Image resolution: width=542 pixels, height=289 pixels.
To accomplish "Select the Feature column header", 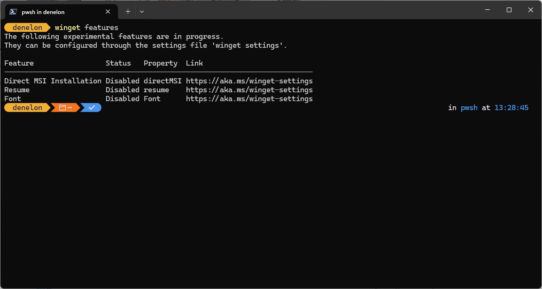I will [x=19, y=63].
